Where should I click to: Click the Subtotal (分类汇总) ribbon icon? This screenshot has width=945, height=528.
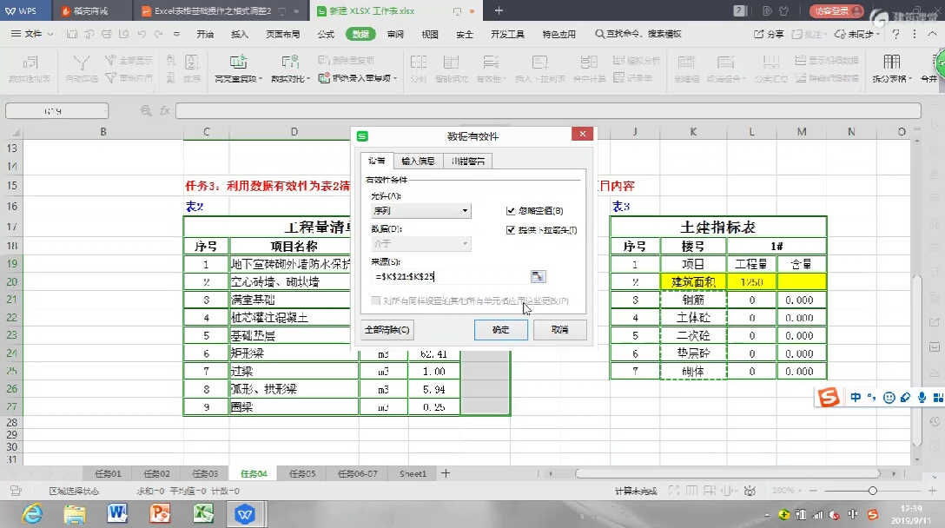point(770,62)
